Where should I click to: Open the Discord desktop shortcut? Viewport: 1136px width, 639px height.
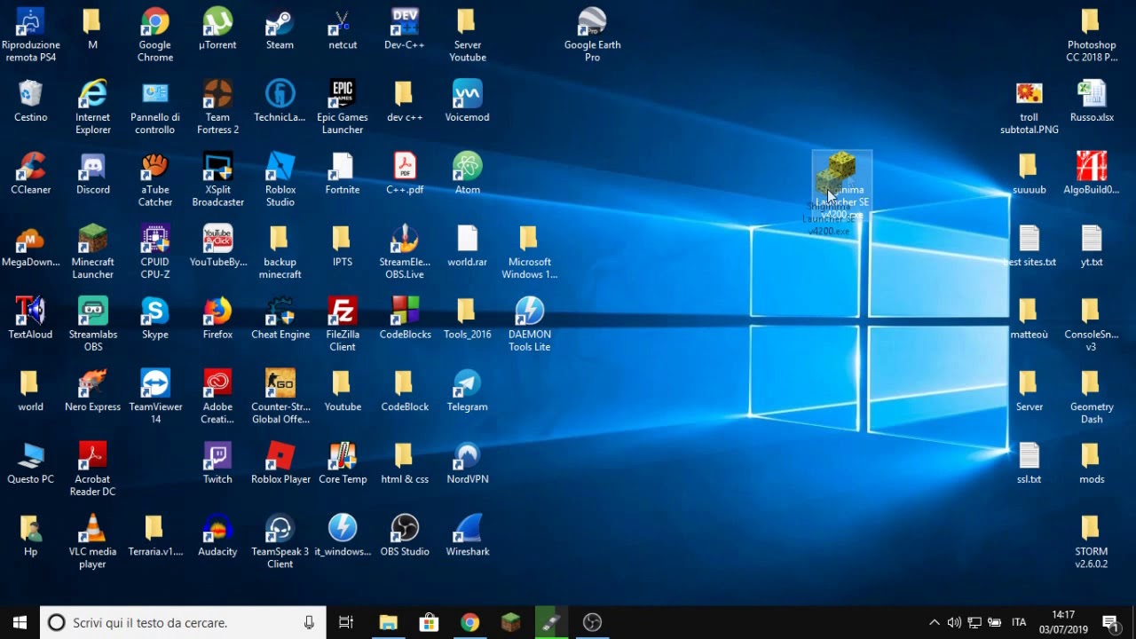point(93,174)
